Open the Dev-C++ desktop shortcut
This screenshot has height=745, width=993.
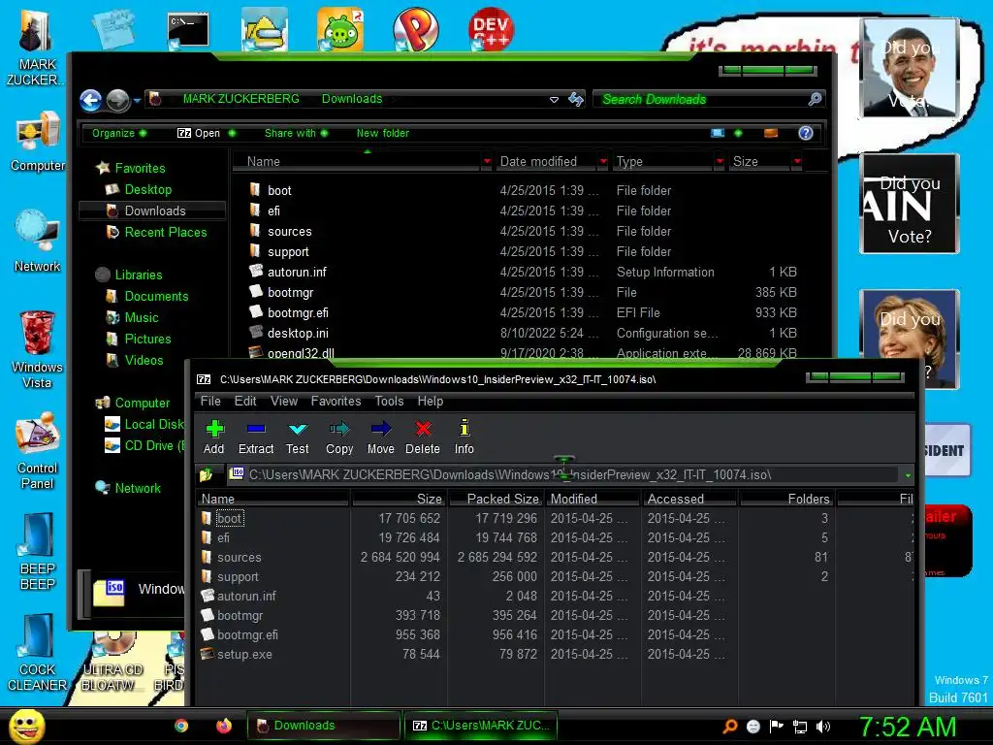[x=491, y=28]
